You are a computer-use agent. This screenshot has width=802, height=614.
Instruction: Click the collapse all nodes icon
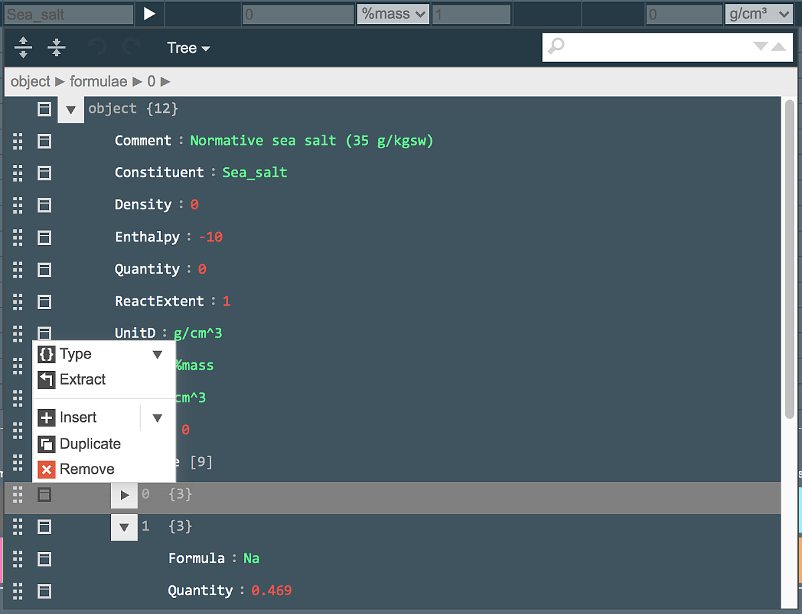pos(56,47)
